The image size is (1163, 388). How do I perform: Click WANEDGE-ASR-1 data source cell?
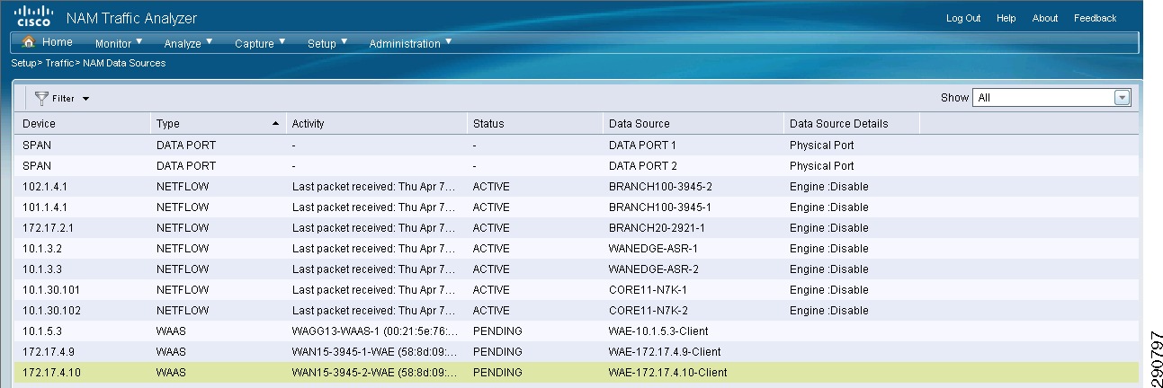pos(653,248)
